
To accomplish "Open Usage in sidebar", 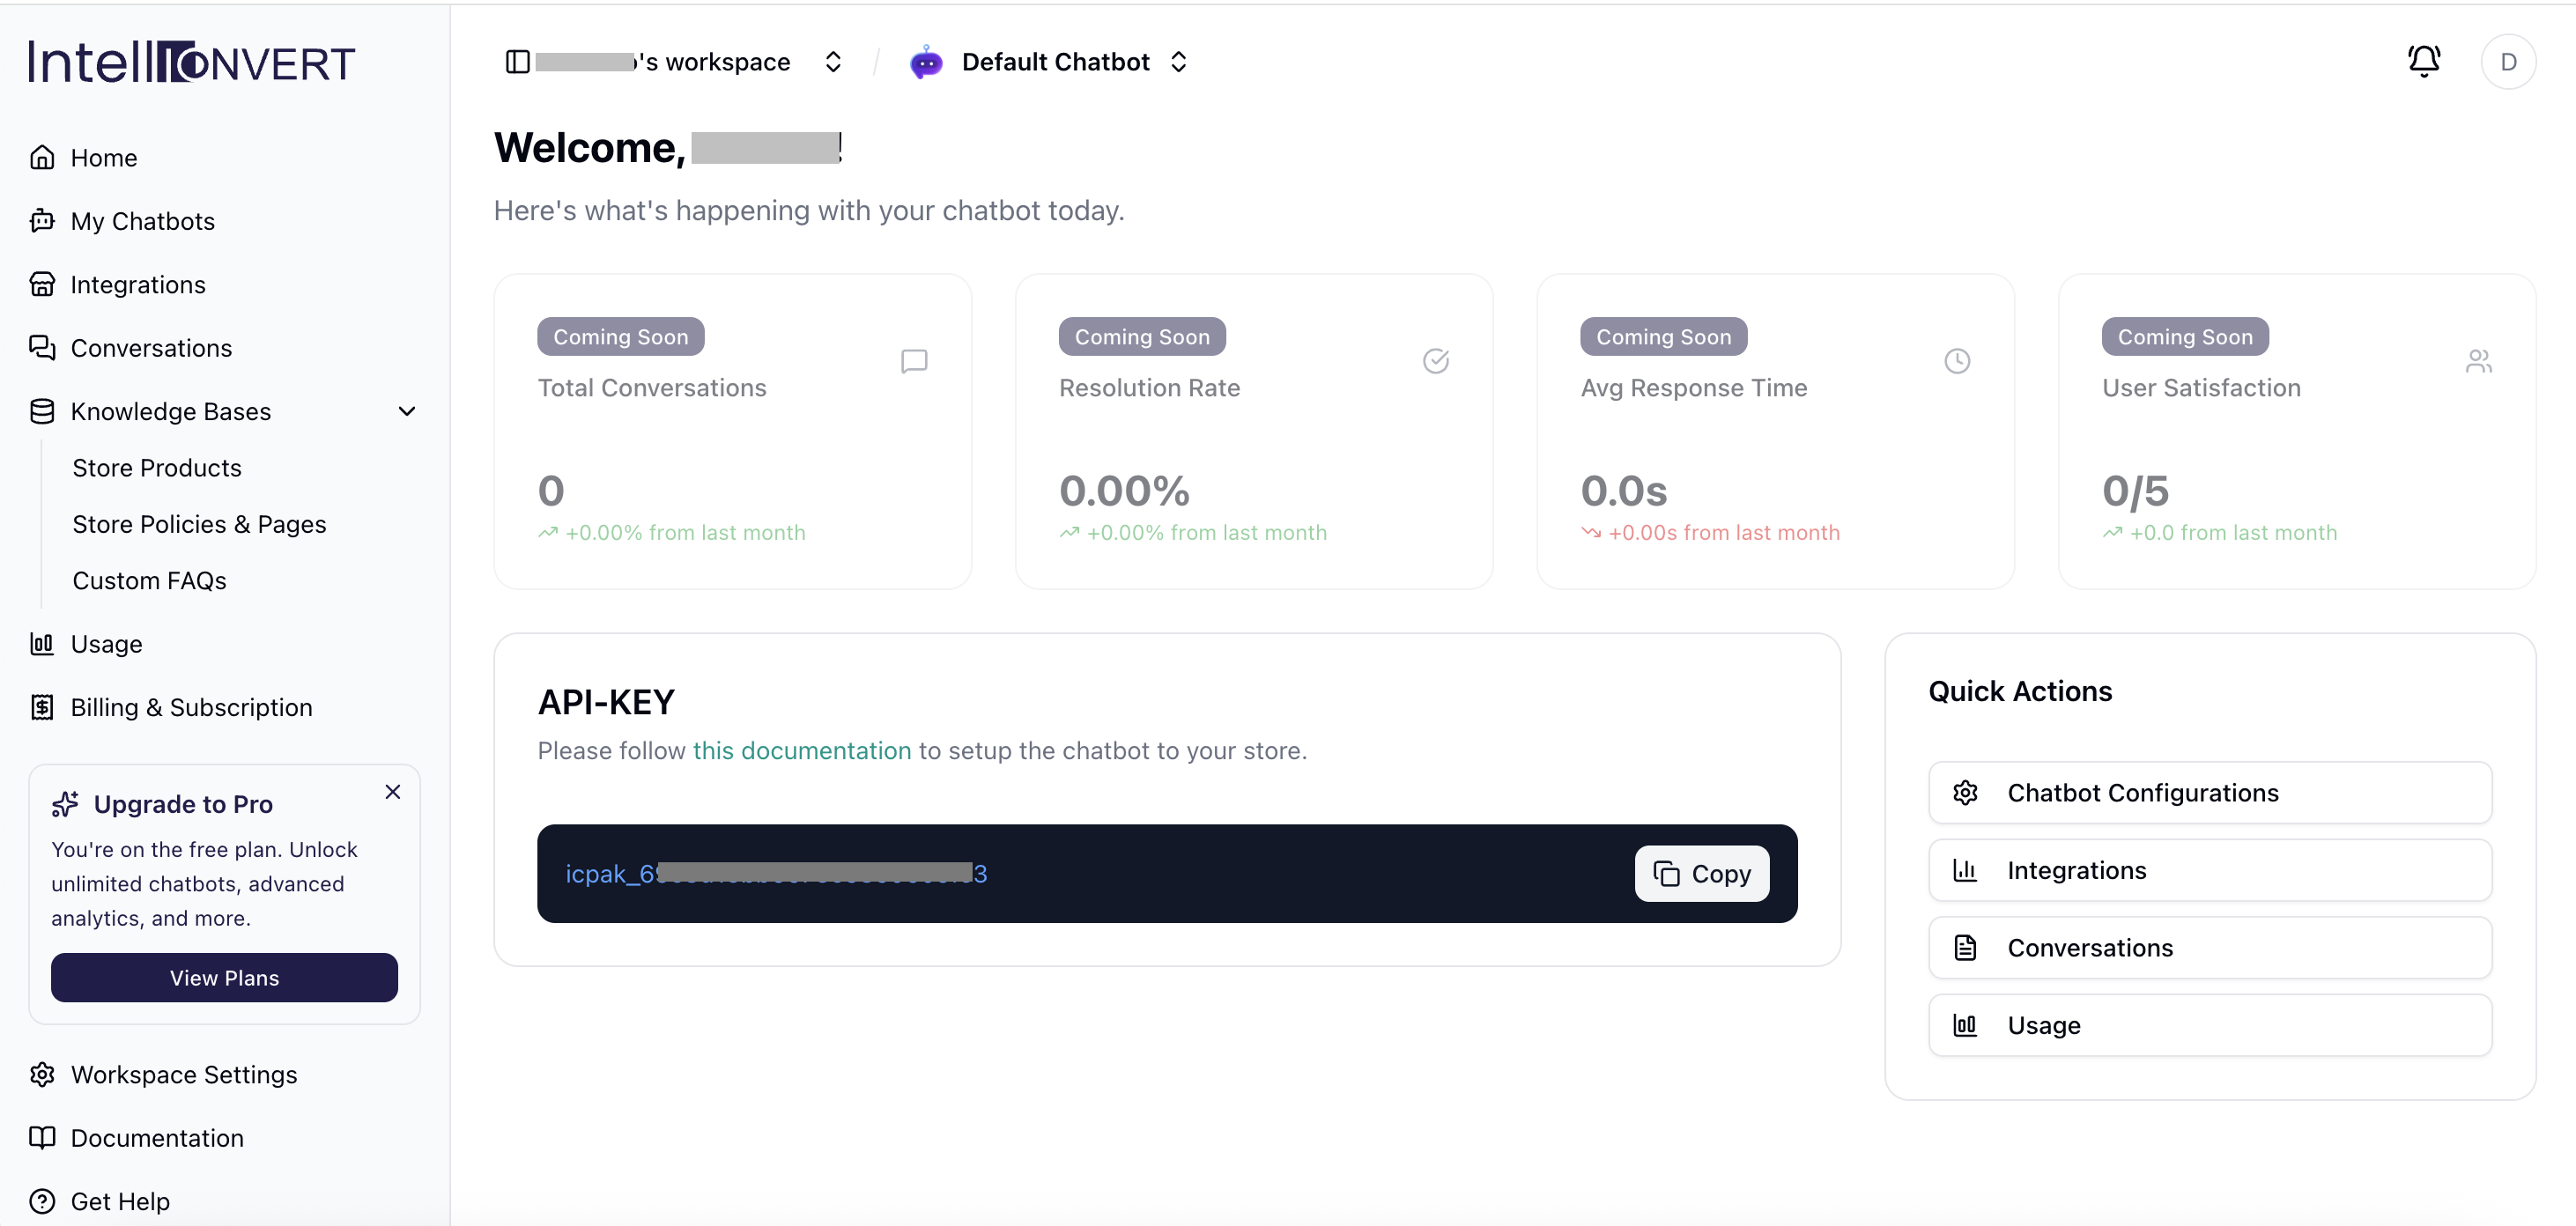I will (x=224, y=644).
